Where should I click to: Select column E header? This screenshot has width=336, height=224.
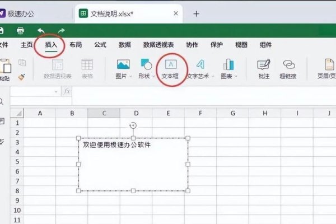(168, 113)
